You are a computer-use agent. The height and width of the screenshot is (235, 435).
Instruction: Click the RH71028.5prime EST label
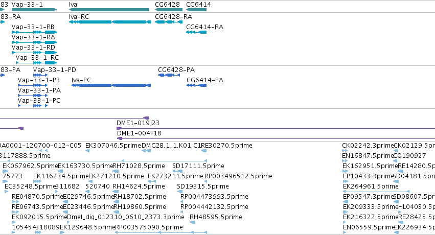click(139, 166)
